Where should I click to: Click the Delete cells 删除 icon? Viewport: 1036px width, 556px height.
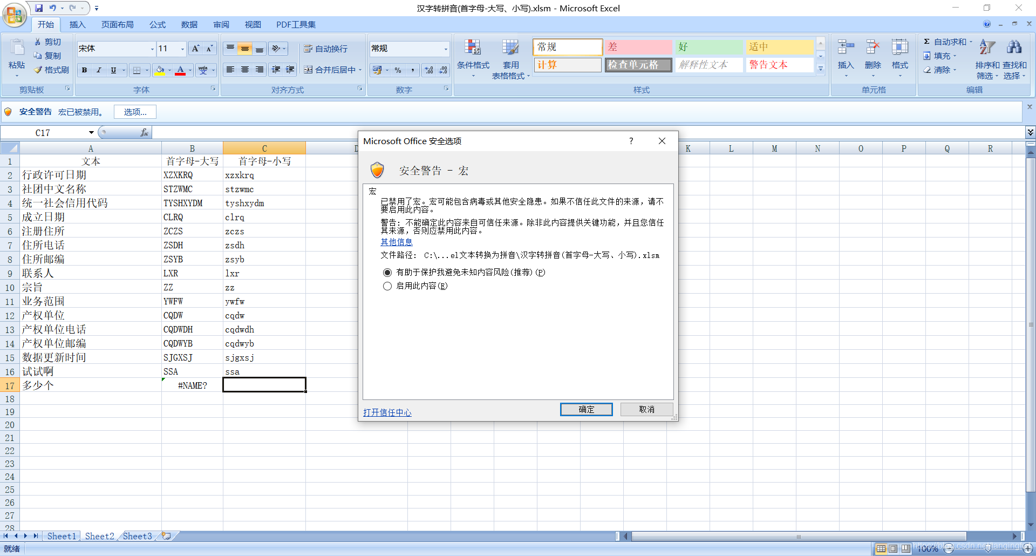tap(873, 48)
